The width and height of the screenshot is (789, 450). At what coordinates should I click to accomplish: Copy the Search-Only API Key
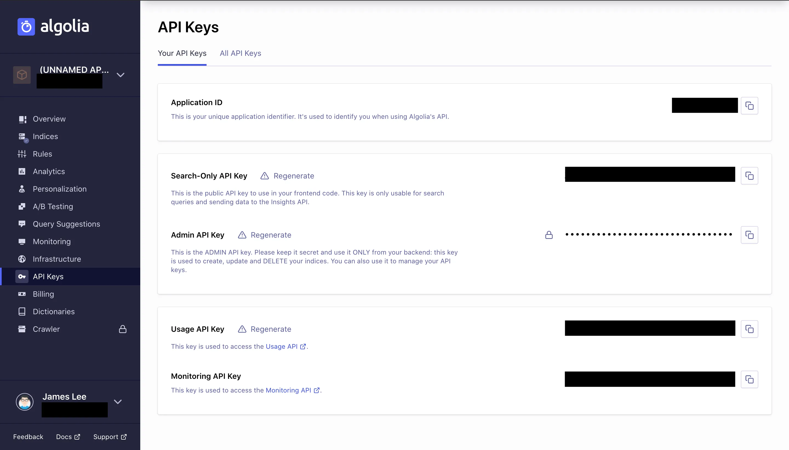[749, 176]
